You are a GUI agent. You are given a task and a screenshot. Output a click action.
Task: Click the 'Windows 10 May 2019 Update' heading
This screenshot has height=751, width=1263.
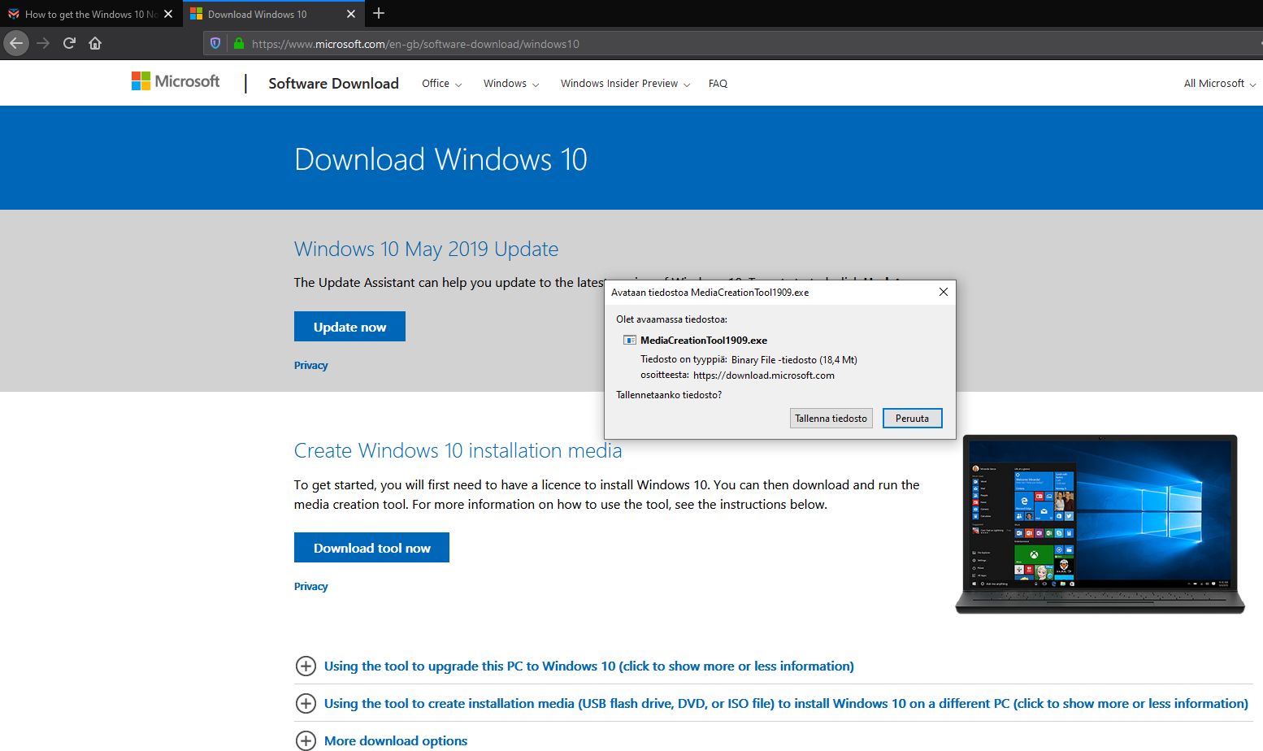[x=426, y=249]
